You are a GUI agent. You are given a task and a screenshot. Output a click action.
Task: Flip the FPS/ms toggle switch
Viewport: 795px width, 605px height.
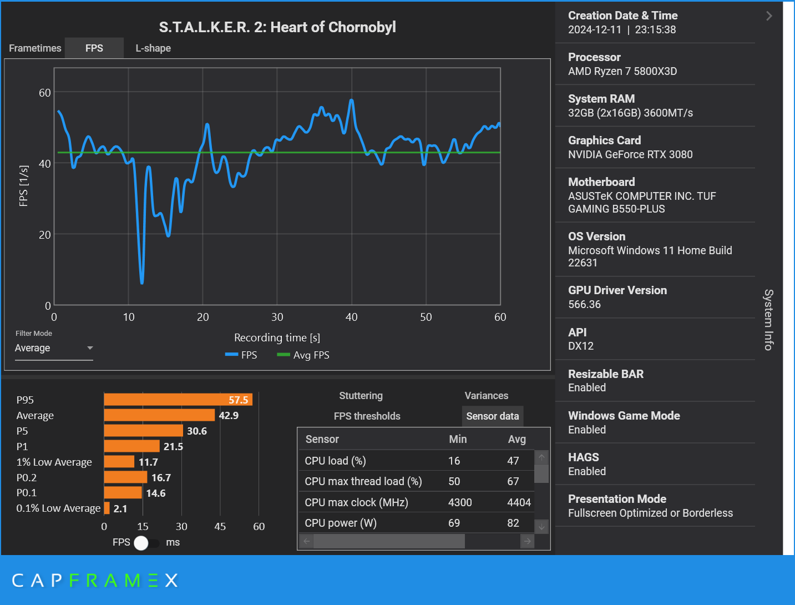click(x=146, y=543)
